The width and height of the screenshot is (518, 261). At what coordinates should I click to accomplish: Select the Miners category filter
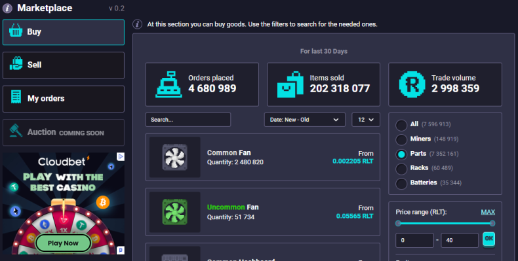401,140
